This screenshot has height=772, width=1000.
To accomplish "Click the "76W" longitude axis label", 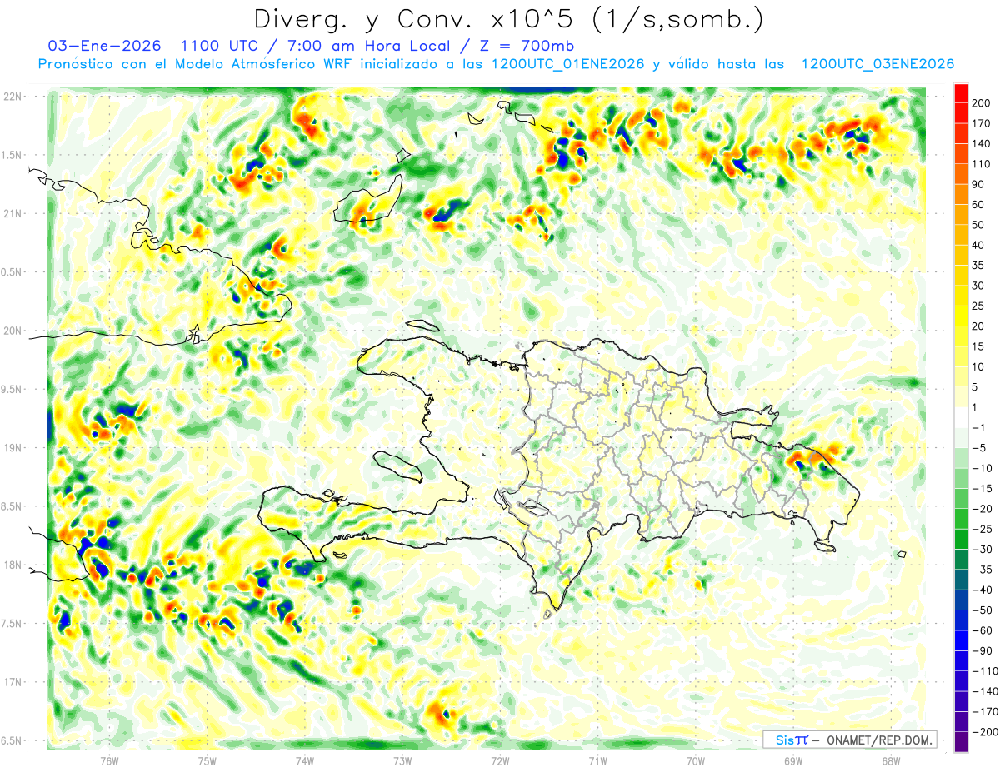I will [109, 760].
